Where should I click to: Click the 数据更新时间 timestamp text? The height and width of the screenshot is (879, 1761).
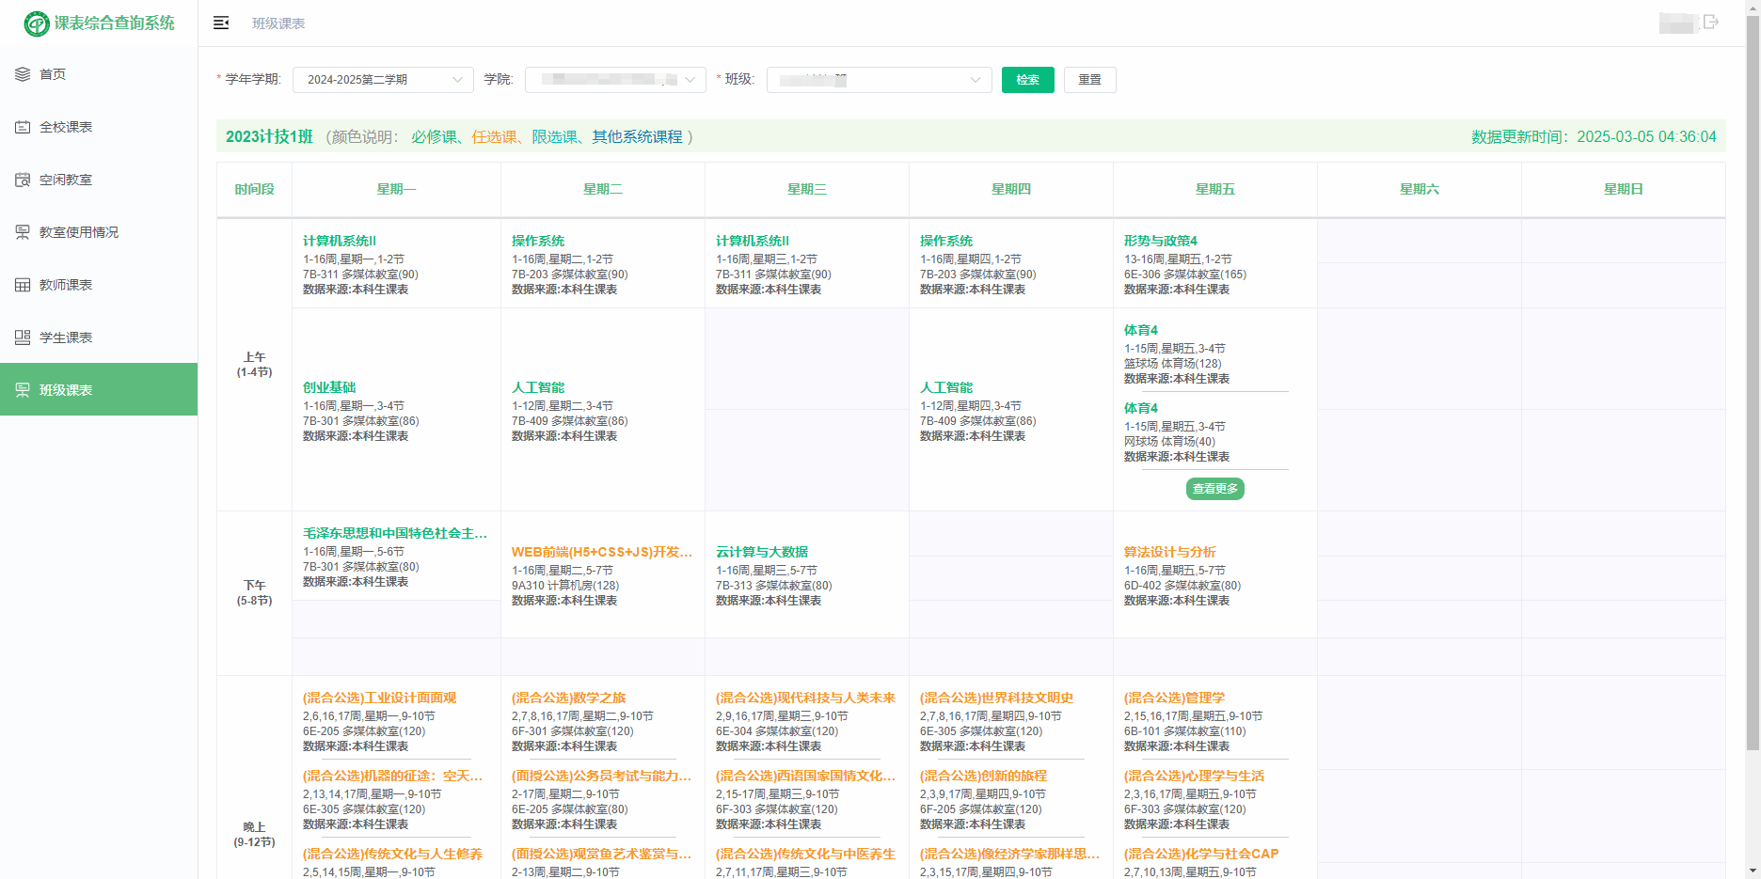(x=1594, y=137)
